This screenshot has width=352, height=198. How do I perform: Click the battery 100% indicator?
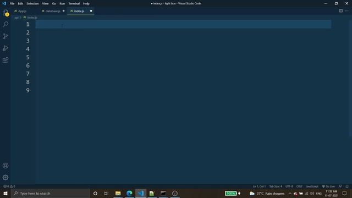pyautogui.click(x=231, y=193)
